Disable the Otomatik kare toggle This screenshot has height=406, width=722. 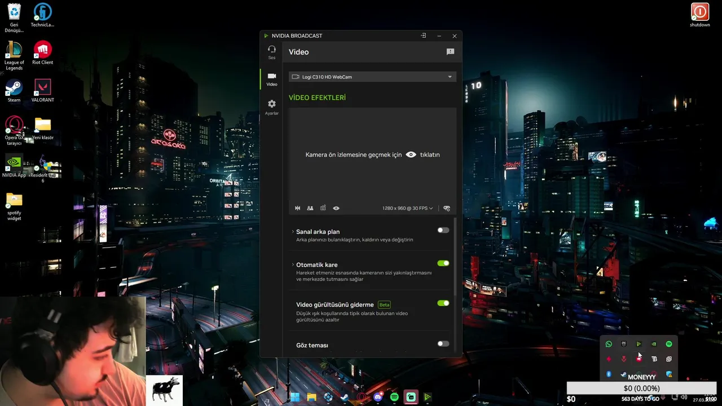443,263
